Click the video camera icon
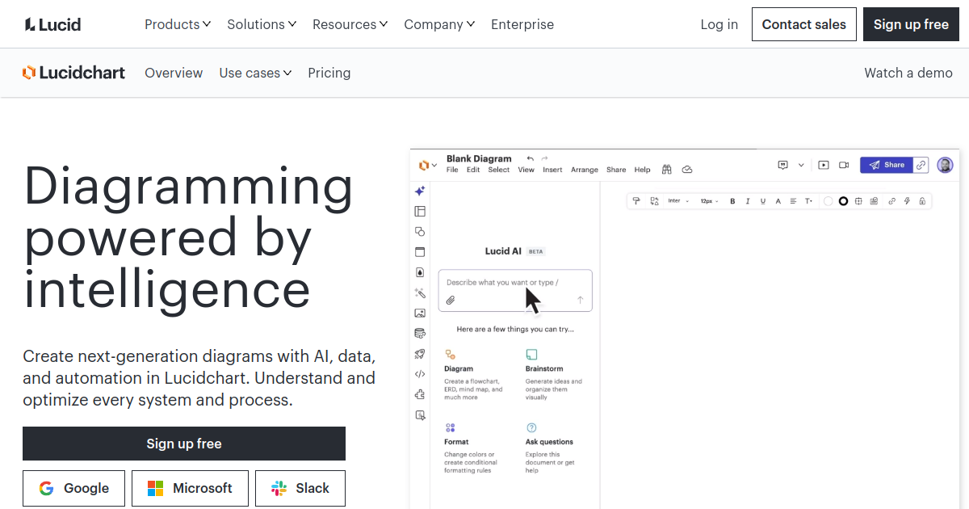This screenshot has width=969, height=509. click(844, 165)
